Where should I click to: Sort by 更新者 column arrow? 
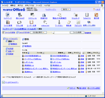point(64,53)
